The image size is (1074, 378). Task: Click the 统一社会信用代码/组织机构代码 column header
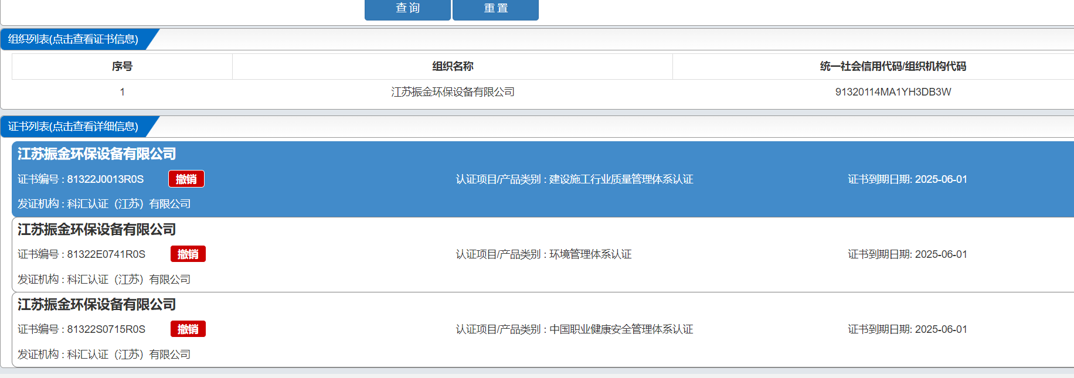coord(893,66)
